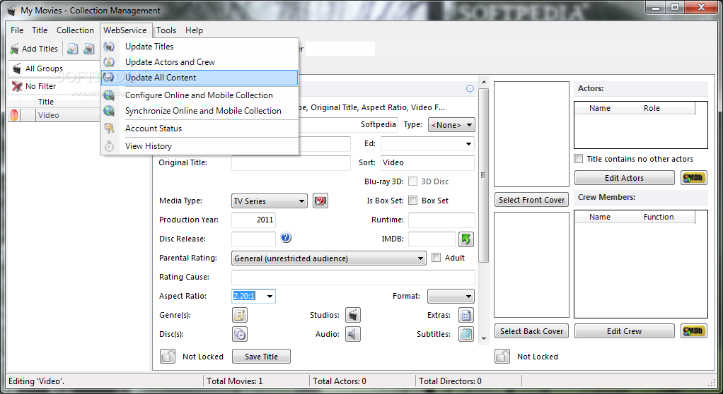Open the Parental Rating dropdown

click(x=328, y=258)
